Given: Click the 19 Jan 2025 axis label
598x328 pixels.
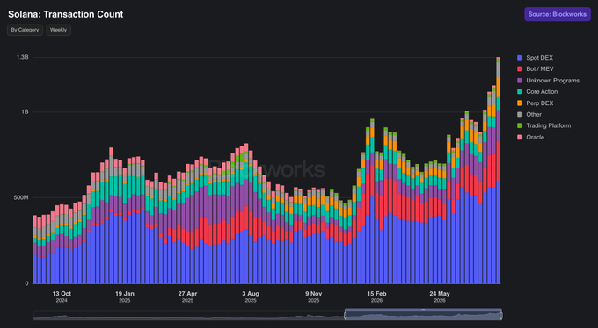Looking at the screenshot, I should pos(125,296).
